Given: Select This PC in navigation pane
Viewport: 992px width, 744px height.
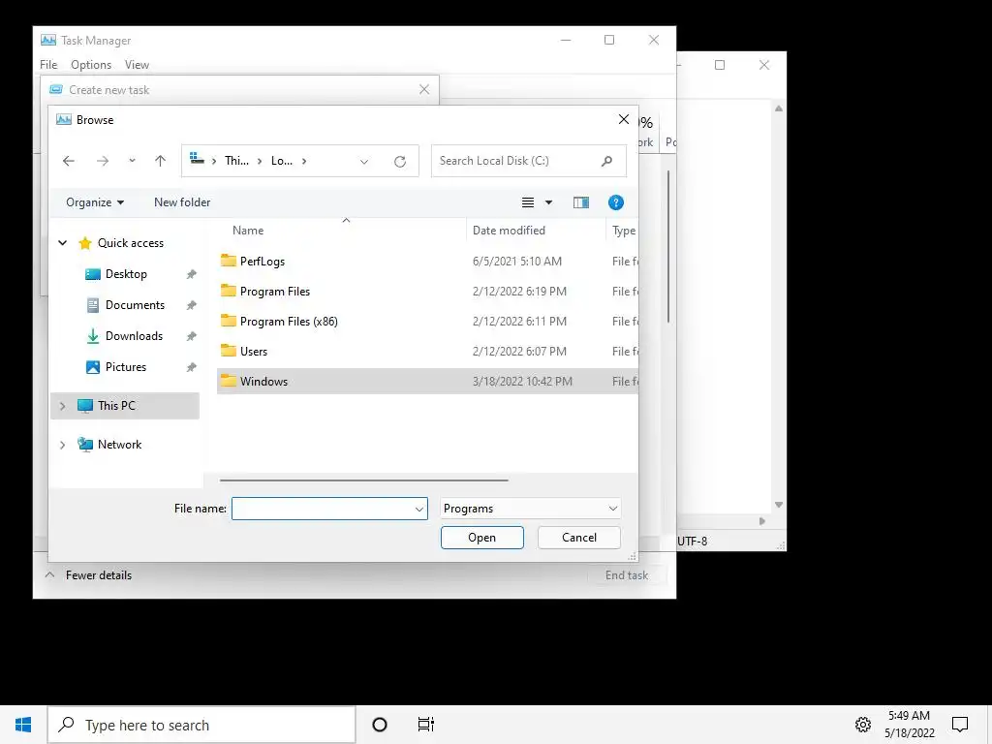Looking at the screenshot, I should point(116,406).
